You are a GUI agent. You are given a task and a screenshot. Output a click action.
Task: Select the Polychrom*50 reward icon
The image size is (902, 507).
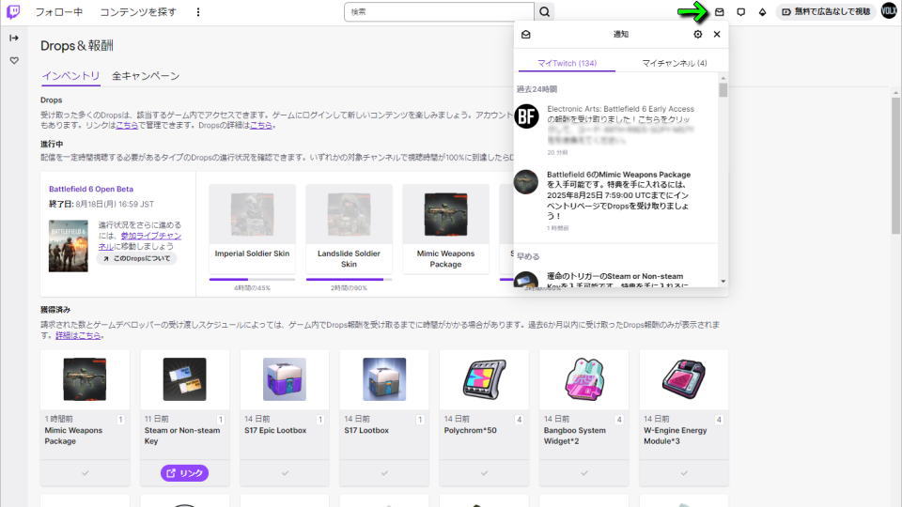click(484, 379)
